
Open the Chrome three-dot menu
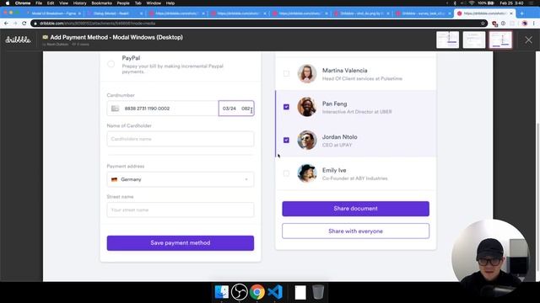coord(534,24)
